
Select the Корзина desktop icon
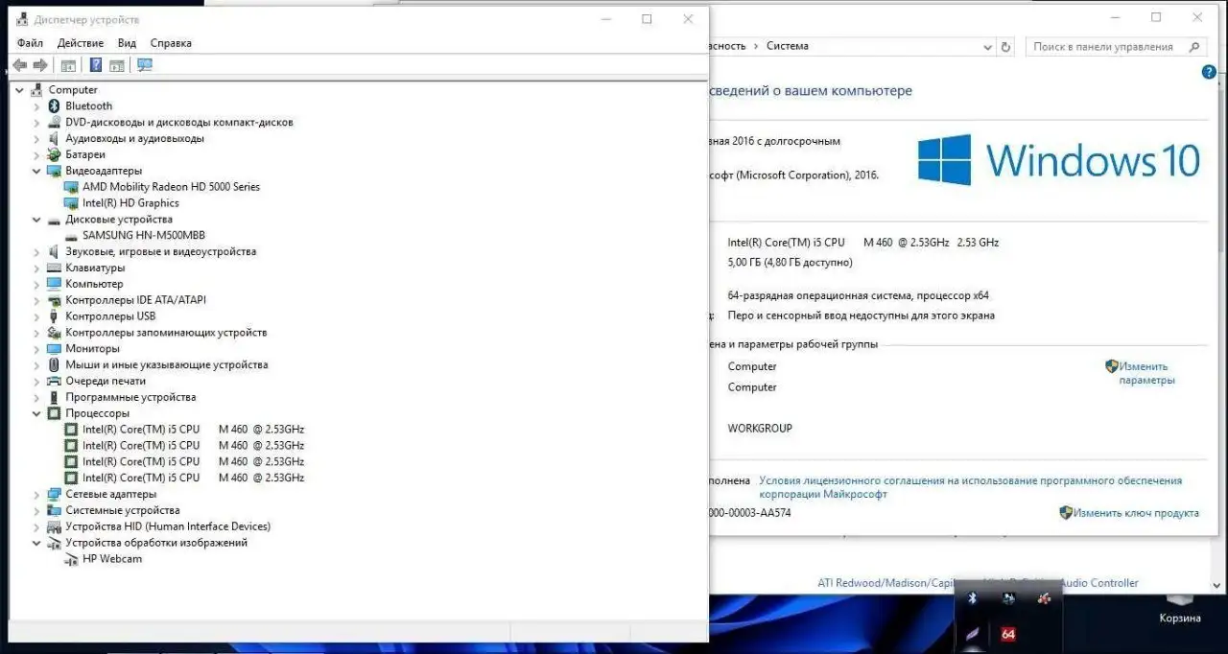(1179, 609)
